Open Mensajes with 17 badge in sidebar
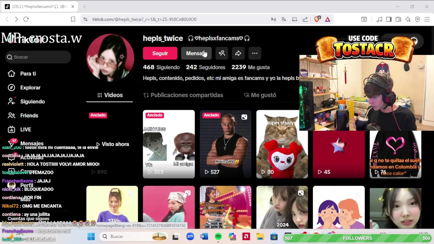 (32, 143)
